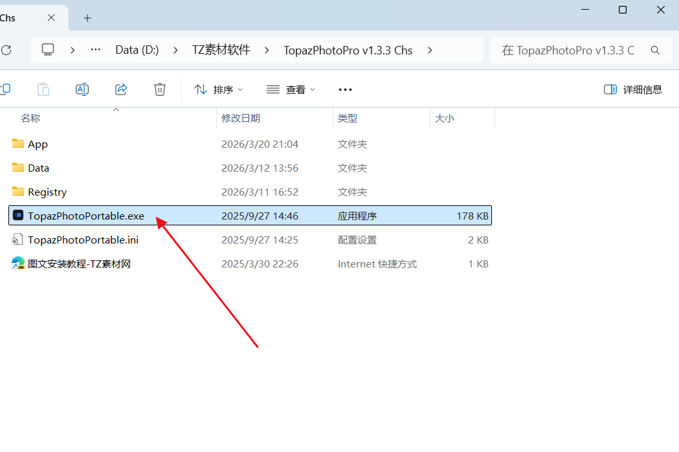Click the Data folder icon
The width and height of the screenshot is (679, 452).
tap(17, 167)
